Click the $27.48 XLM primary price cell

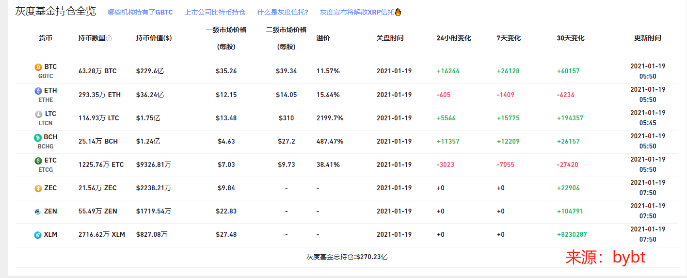click(x=226, y=234)
